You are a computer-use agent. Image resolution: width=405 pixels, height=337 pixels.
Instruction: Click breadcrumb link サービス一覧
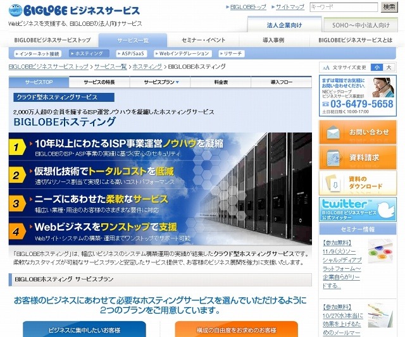point(110,66)
